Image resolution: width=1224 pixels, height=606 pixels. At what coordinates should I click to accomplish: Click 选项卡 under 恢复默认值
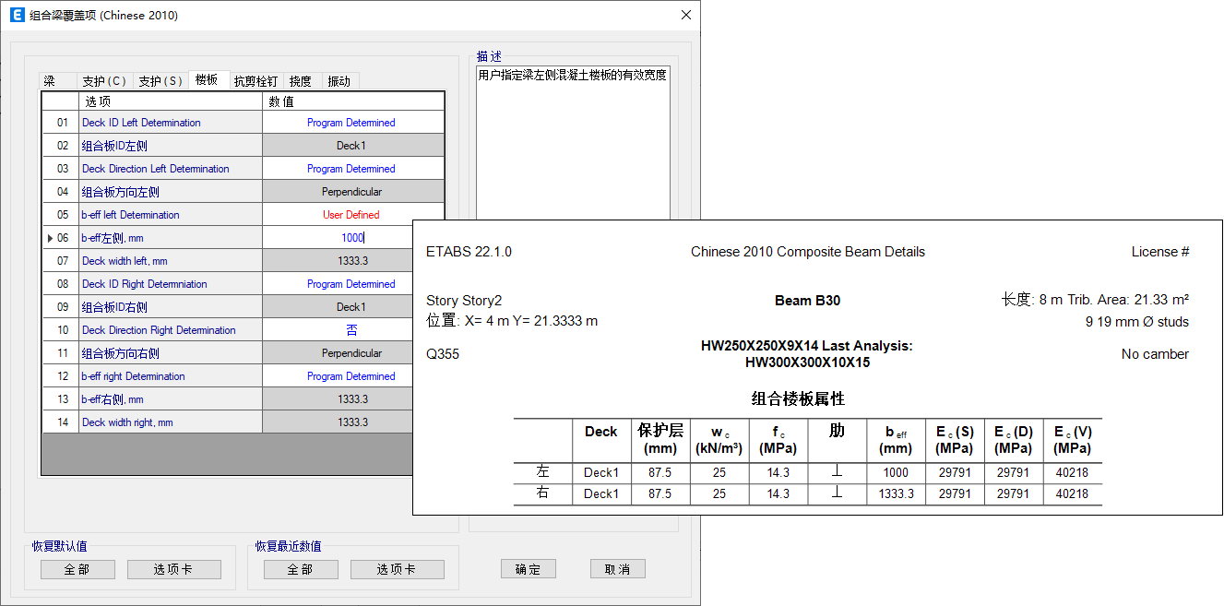(174, 569)
